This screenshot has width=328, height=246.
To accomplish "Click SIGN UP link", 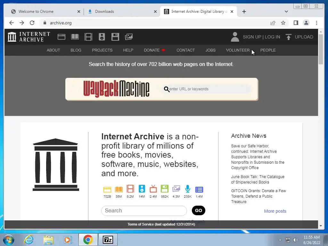I will pyautogui.click(x=252, y=37).
